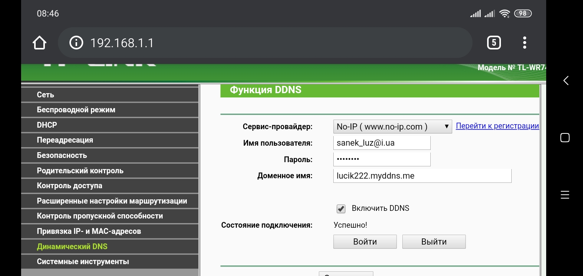Open Системные инструменты menu
583x276 pixels.
pyautogui.click(x=82, y=262)
